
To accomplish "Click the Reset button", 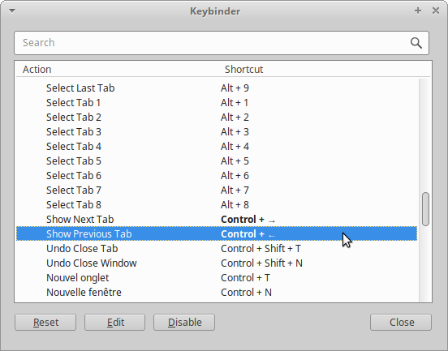I will [x=45, y=323].
